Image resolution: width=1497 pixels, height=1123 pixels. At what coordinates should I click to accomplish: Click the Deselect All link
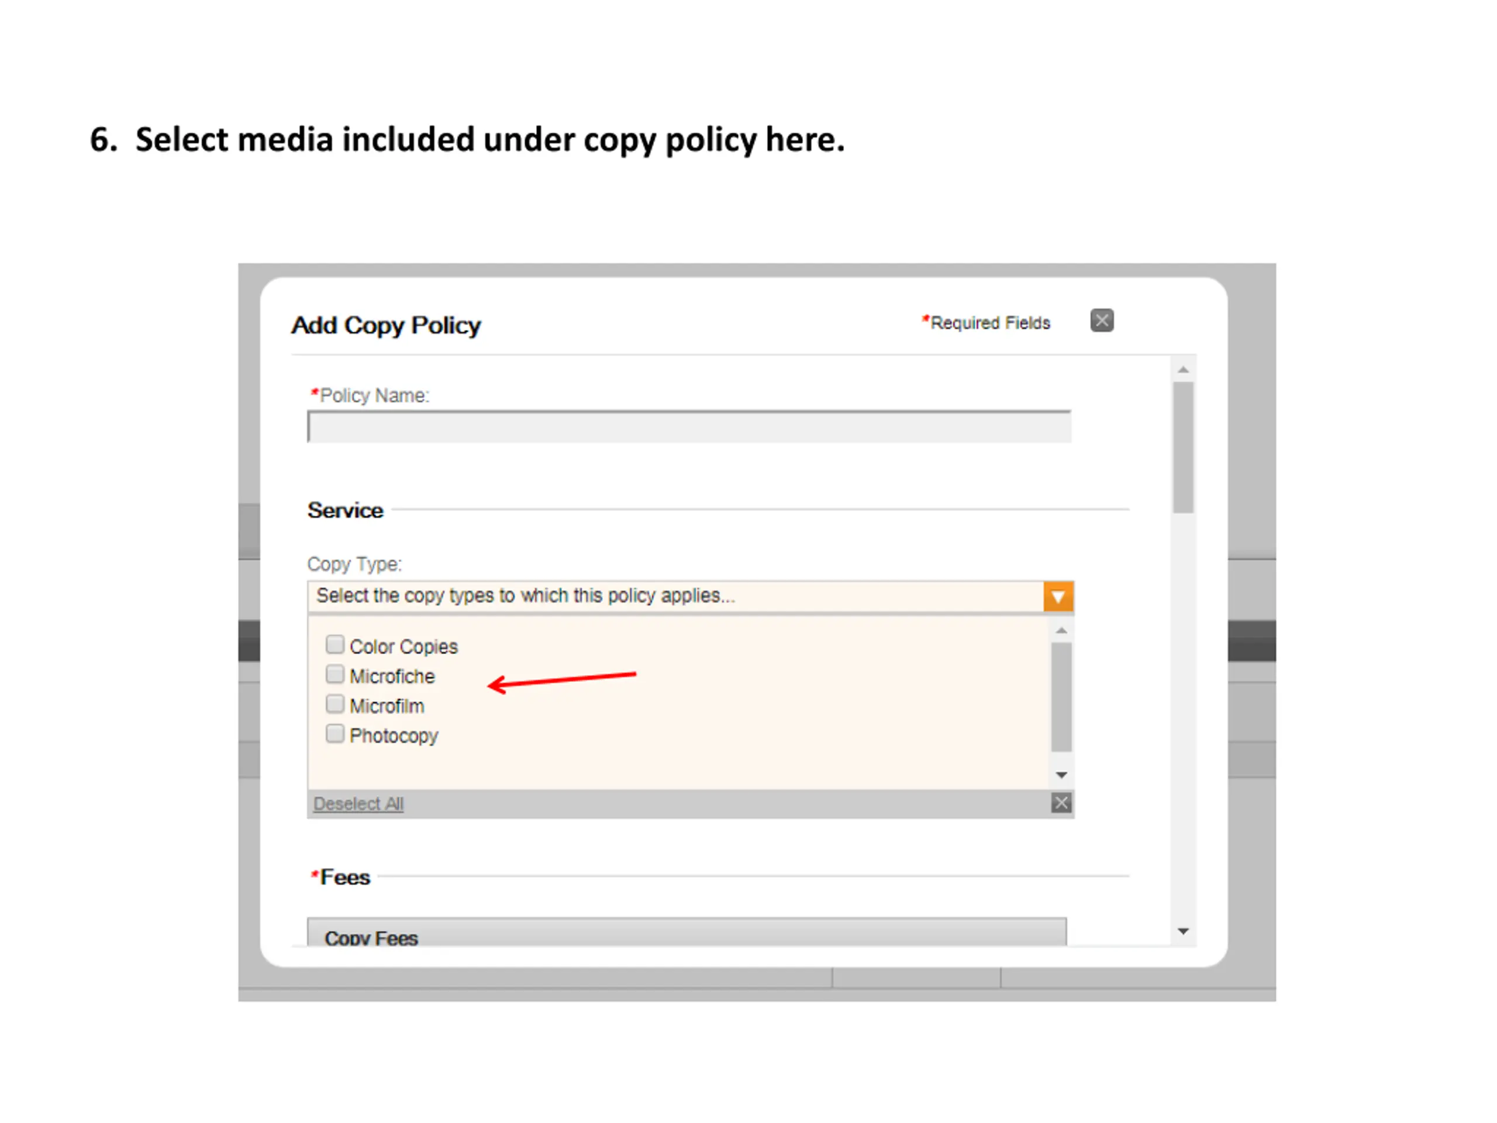[358, 804]
